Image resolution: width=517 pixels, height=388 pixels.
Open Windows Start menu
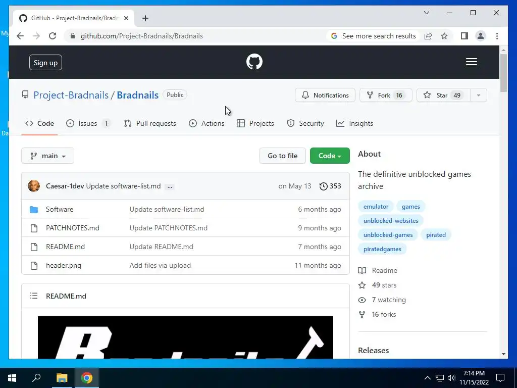coord(12,378)
